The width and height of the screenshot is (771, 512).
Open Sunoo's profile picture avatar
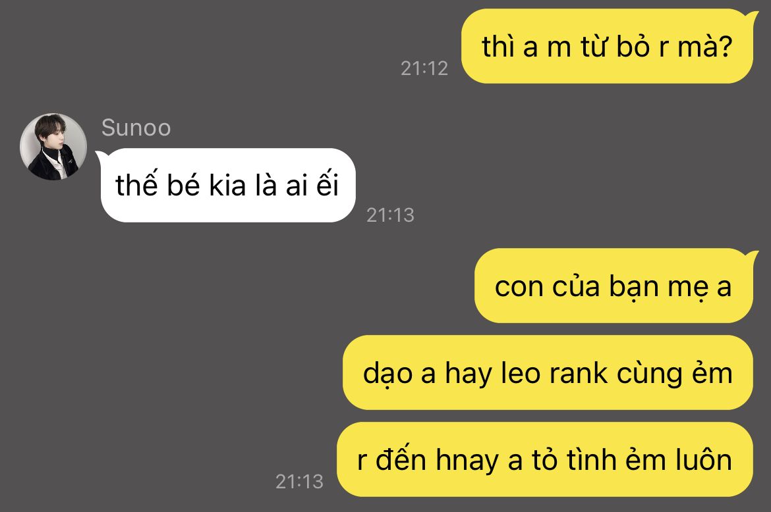pos(53,146)
